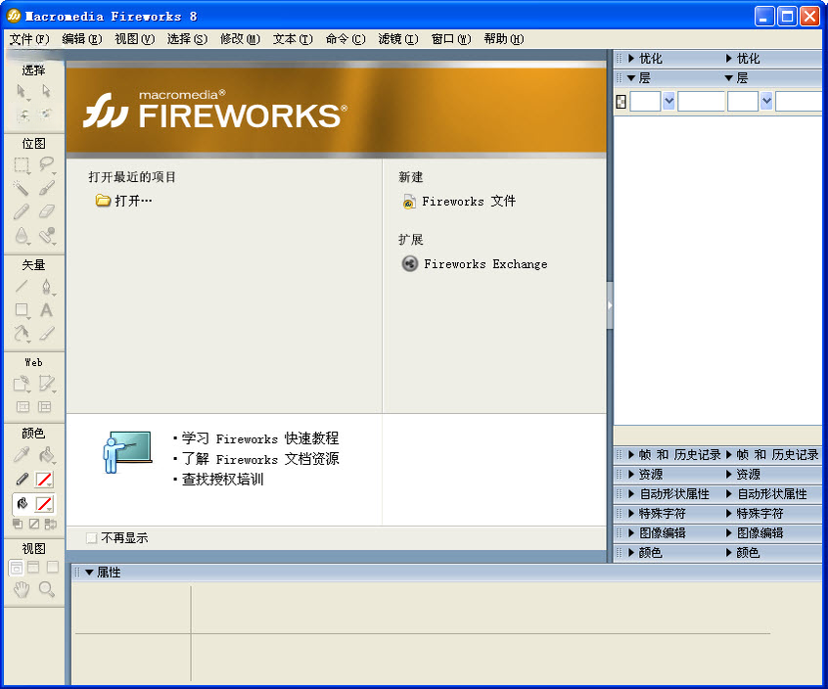
Task: Open Fireworks Exchange link
Action: (485, 263)
